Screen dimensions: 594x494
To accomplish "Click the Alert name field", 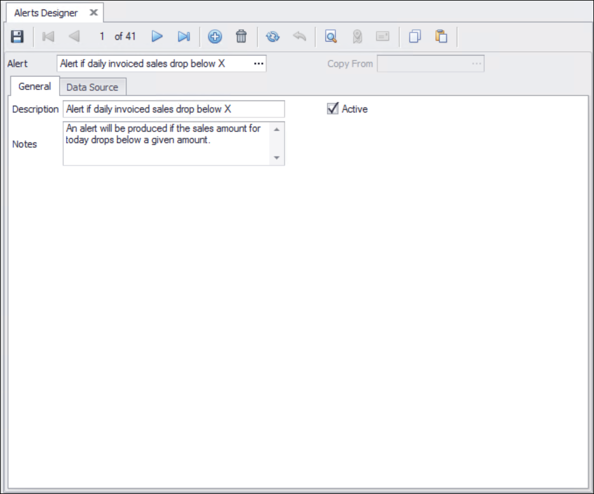I will pos(155,64).
